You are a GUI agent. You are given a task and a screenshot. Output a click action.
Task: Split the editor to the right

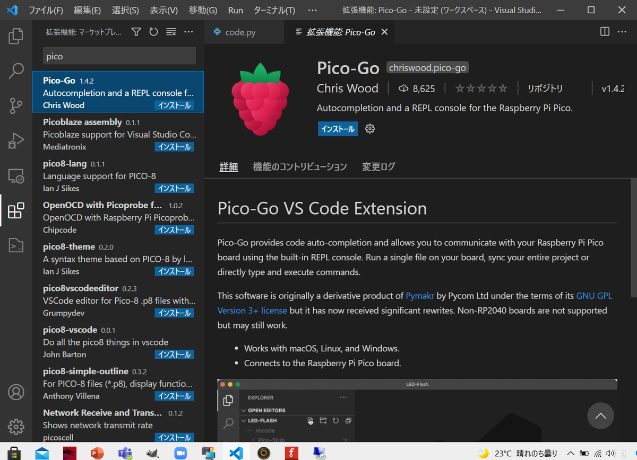click(x=605, y=32)
